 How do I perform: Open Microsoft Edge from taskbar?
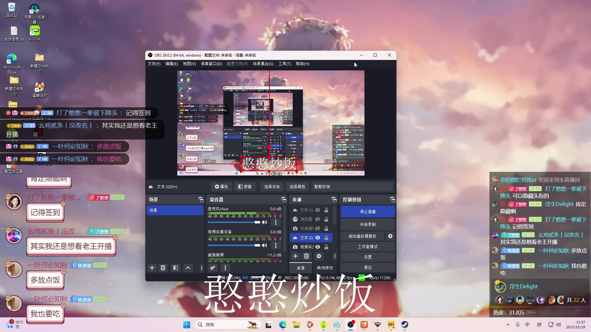tap(283, 325)
